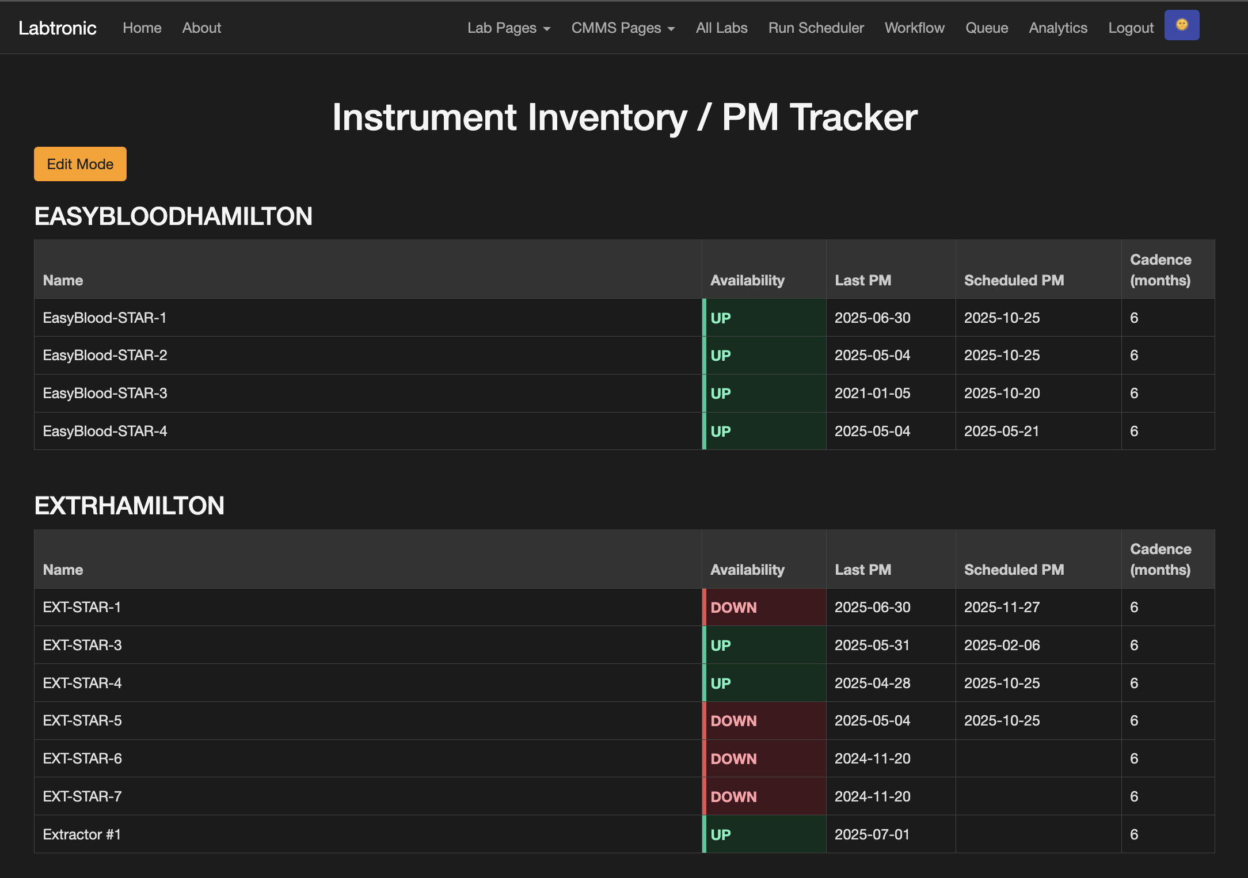Click Logout
The width and height of the screenshot is (1248, 878).
click(x=1131, y=28)
